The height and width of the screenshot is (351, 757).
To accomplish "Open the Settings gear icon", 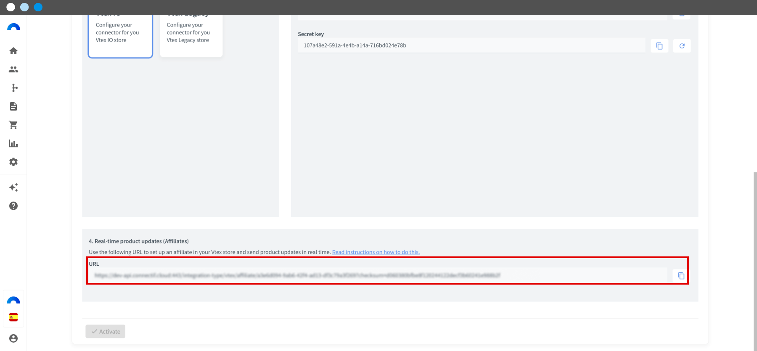I will (x=13, y=162).
